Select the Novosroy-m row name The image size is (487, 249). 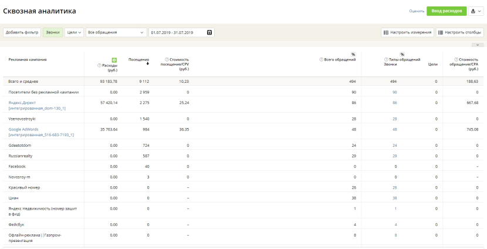coord(19,177)
